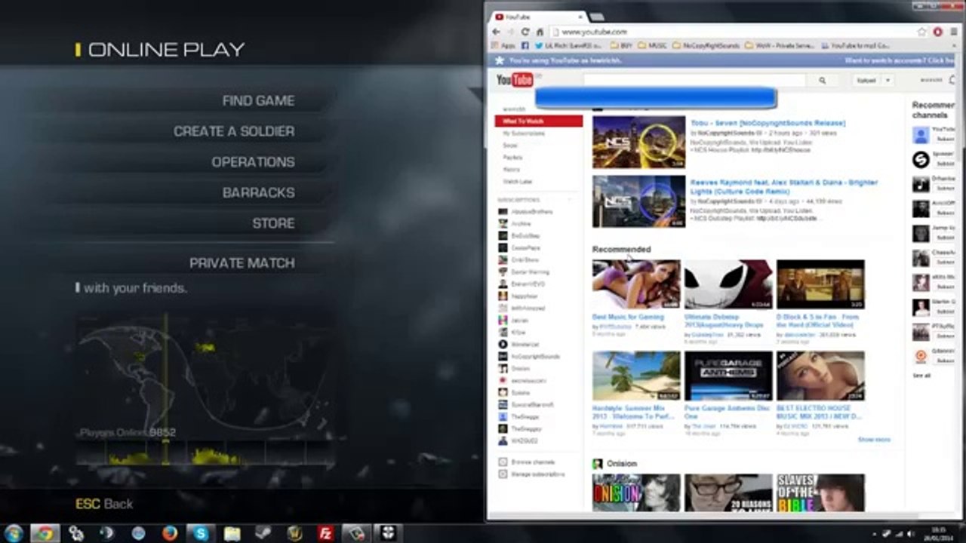Open the Hardstyle Summer Mix 2013 thumbnail
The width and height of the screenshot is (966, 543).
pos(636,376)
